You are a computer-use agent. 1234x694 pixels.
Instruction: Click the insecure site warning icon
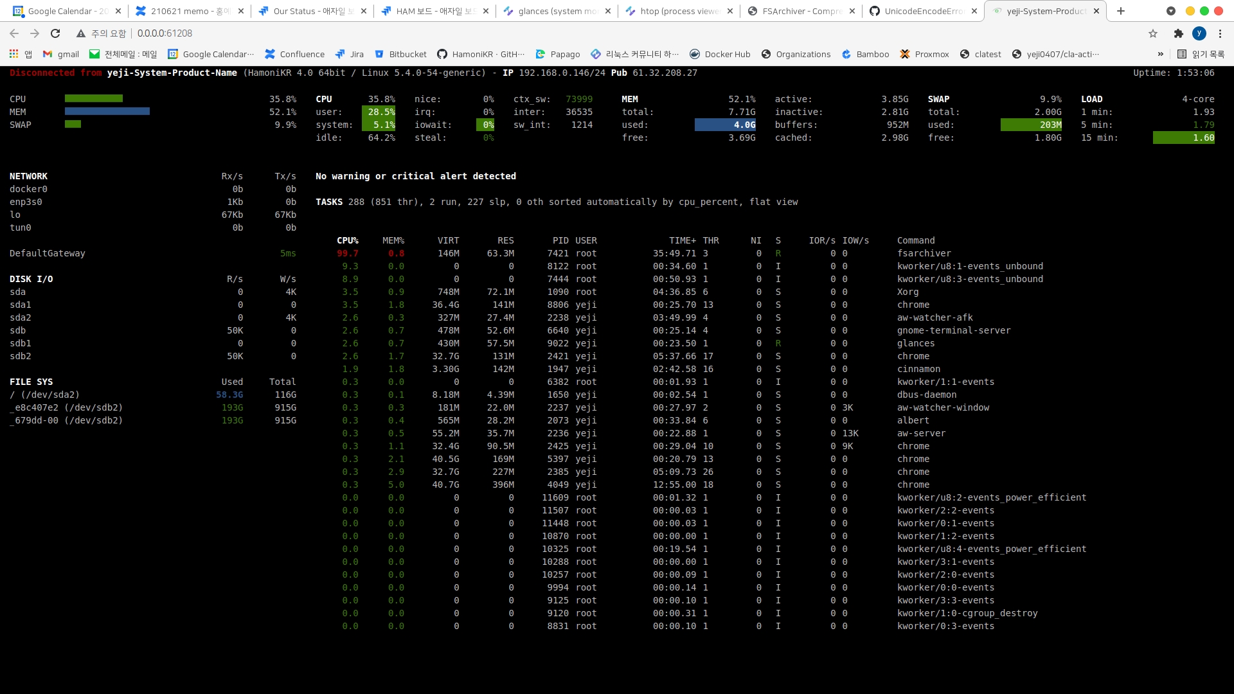click(x=81, y=33)
